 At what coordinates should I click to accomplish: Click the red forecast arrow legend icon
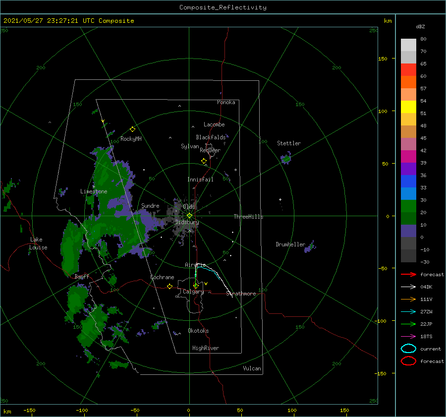tap(408, 274)
